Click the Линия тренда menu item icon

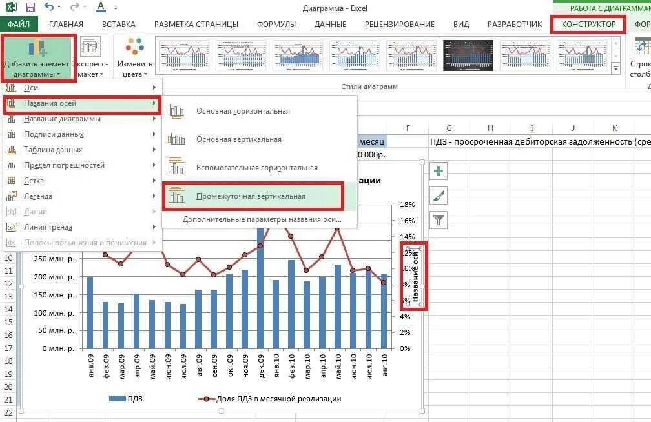coord(12,227)
